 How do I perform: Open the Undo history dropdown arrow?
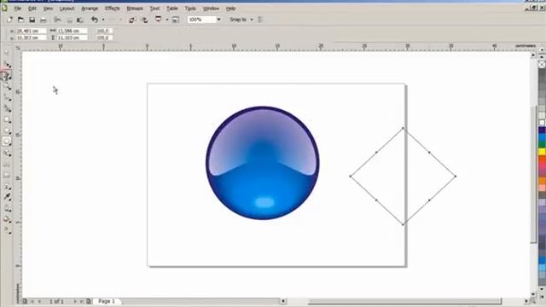(103, 20)
